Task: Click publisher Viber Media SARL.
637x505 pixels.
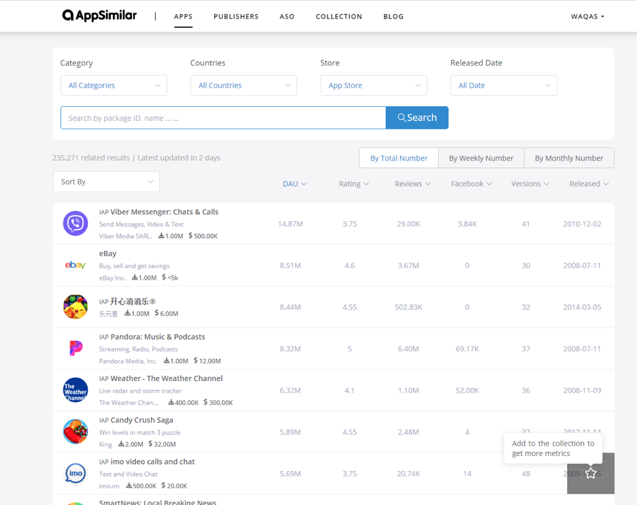Action: [x=125, y=236]
